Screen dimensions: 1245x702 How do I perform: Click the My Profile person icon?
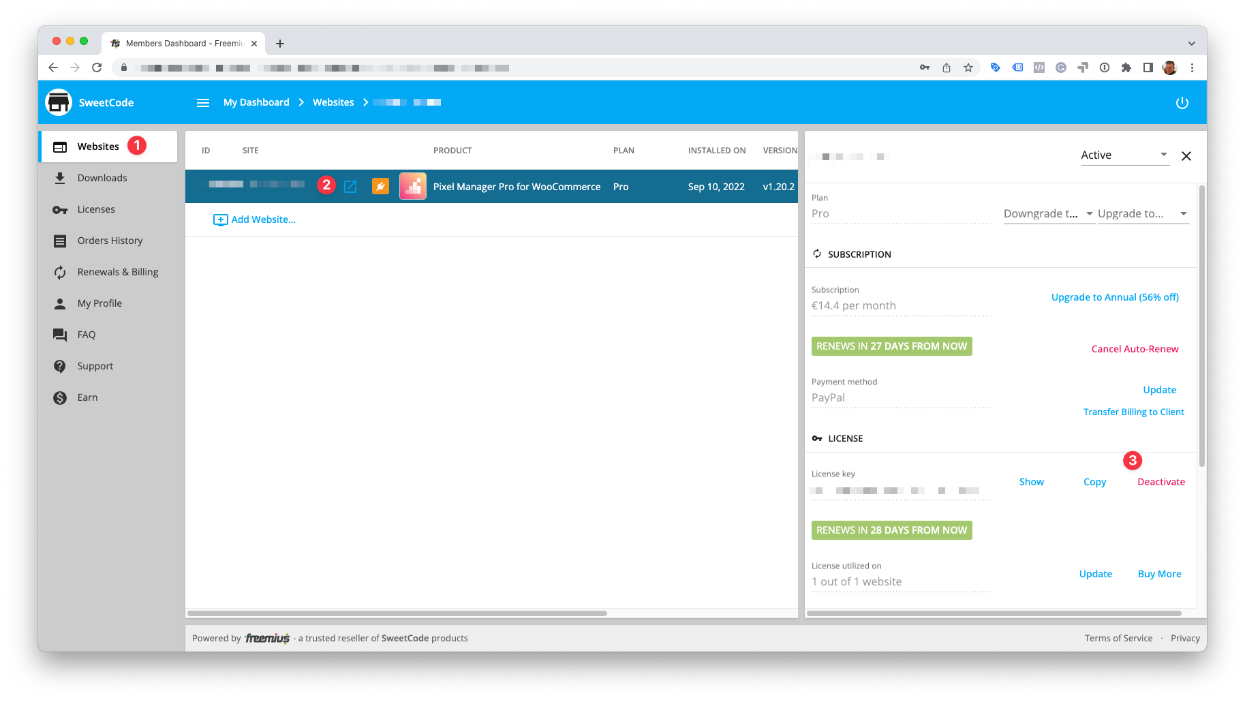pyautogui.click(x=60, y=303)
